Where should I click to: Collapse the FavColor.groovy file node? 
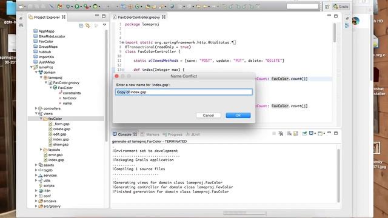point(46,82)
